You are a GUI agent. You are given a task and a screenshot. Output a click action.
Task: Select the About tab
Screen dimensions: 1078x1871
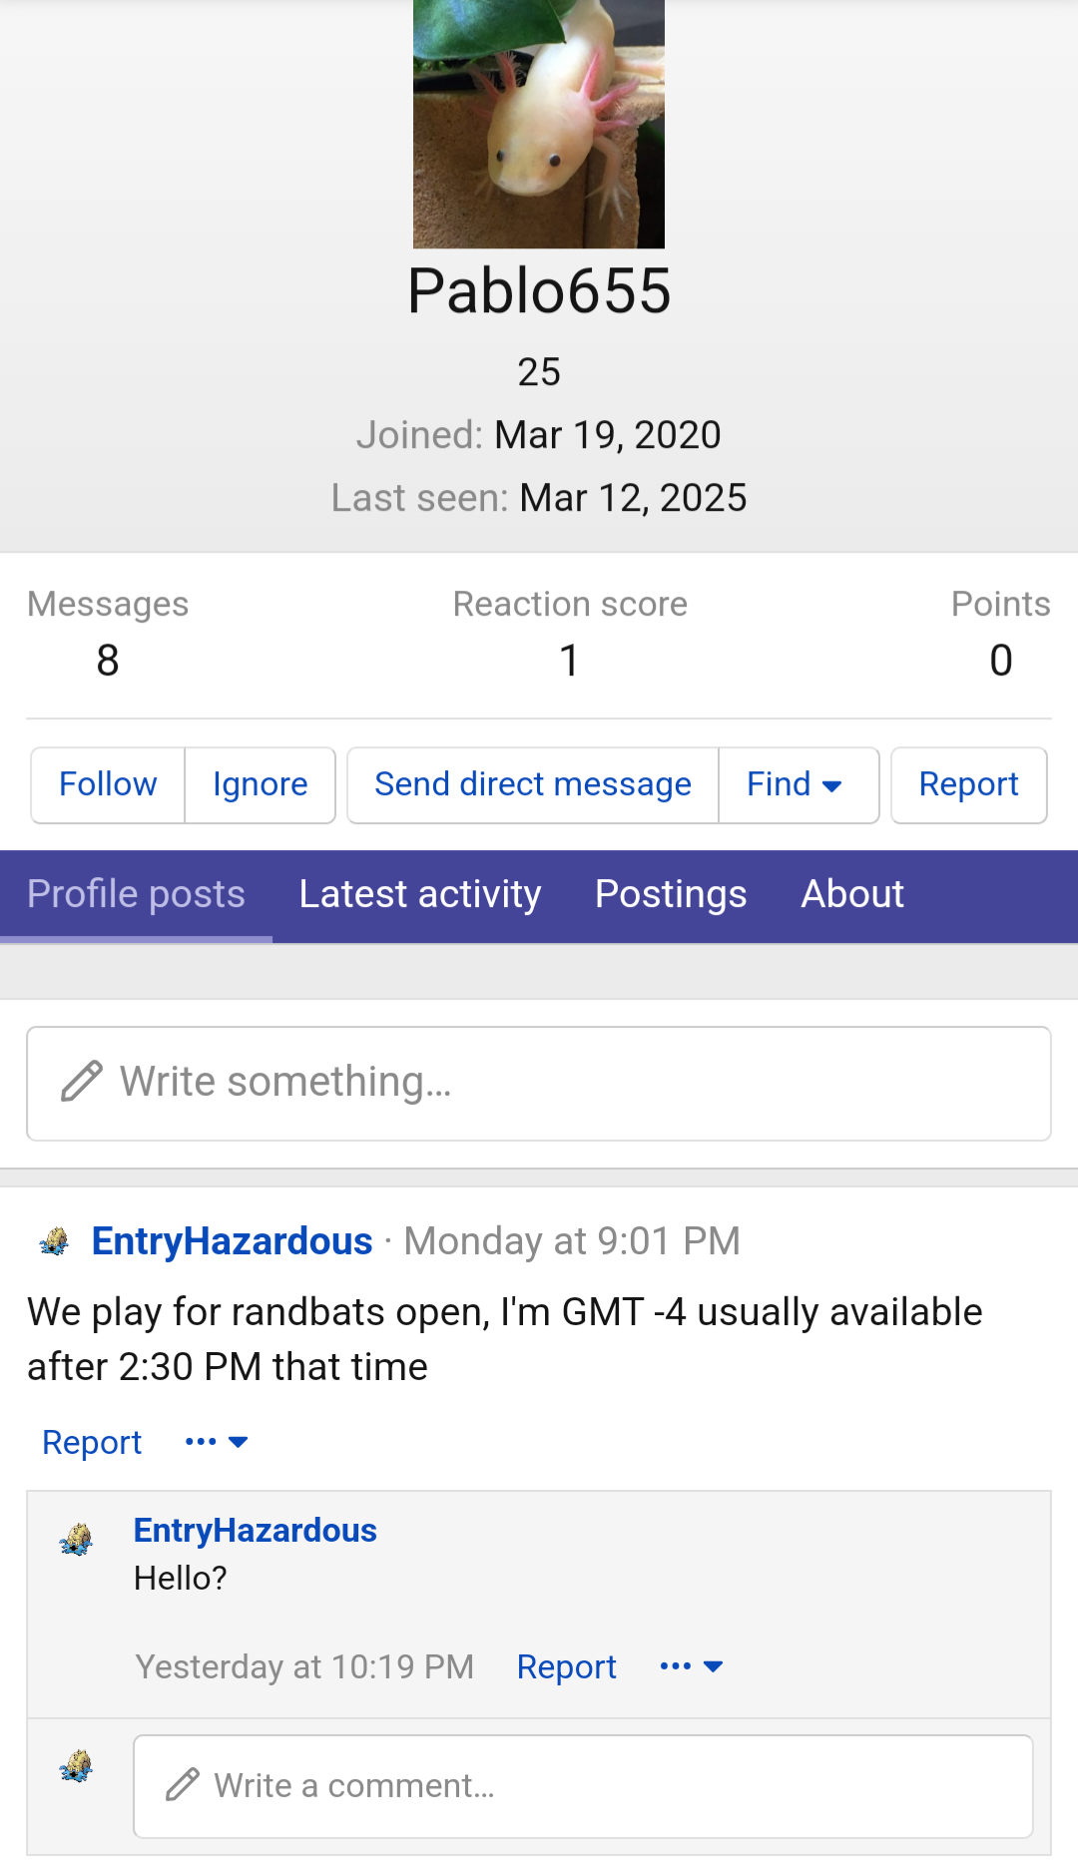(x=852, y=895)
